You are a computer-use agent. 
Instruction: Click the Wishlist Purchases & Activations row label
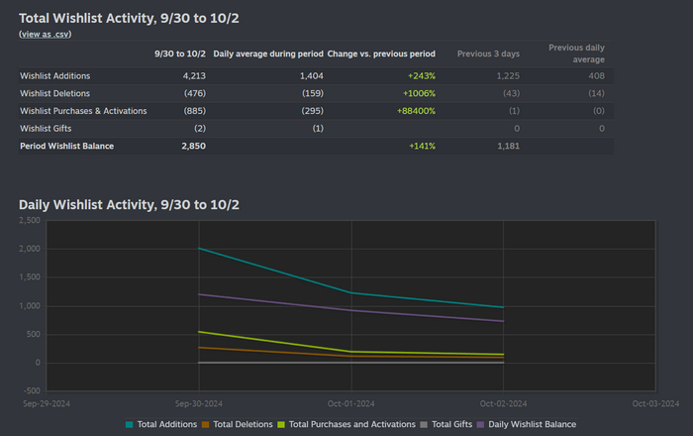83,111
